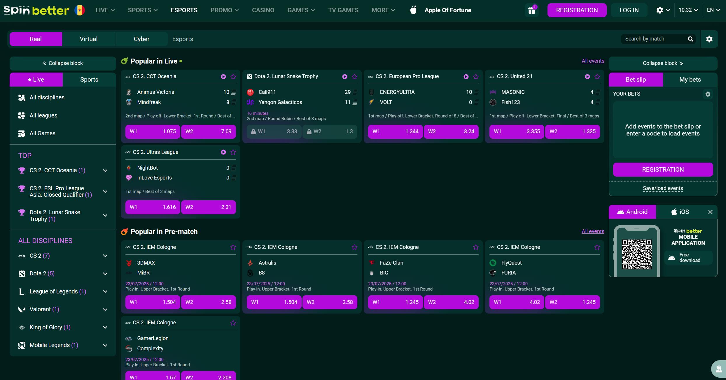This screenshot has width=726, height=380.
Task: Open the SPORTS dropdown menu
Action: pos(143,10)
